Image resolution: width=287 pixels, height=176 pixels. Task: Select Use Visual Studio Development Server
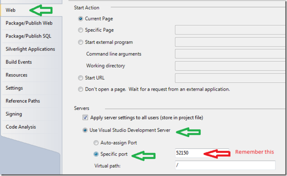tap(85, 130)
